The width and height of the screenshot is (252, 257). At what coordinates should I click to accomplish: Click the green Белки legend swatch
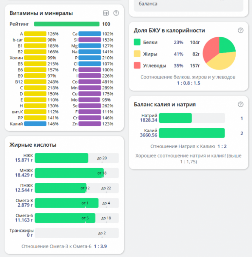(x=137, y=43)
